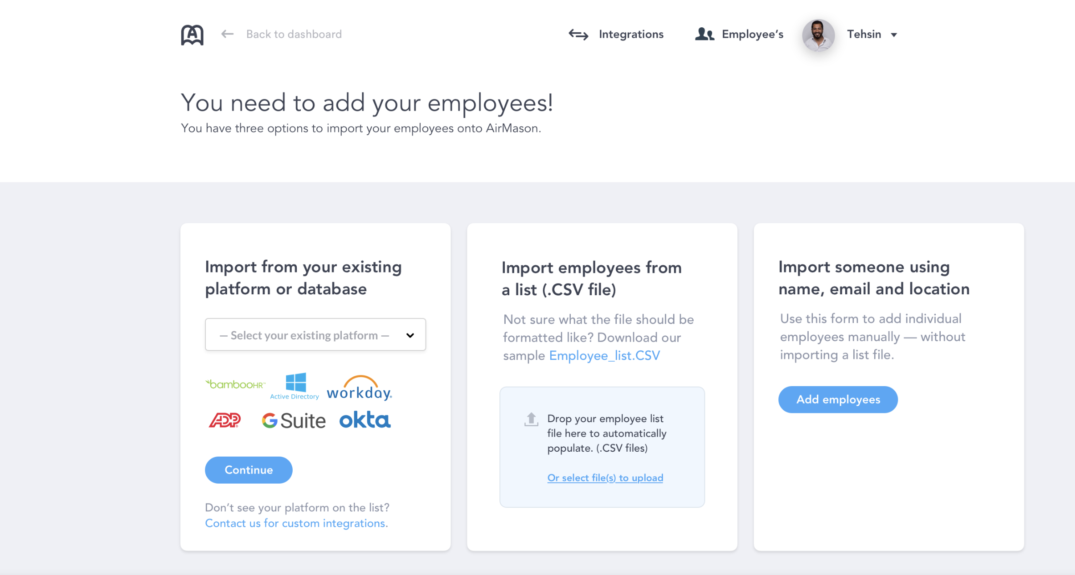The image size is (1075, 575).
Task: Open the existing platform dropdown
Action: pyautogui.click(x=315, y=335)
